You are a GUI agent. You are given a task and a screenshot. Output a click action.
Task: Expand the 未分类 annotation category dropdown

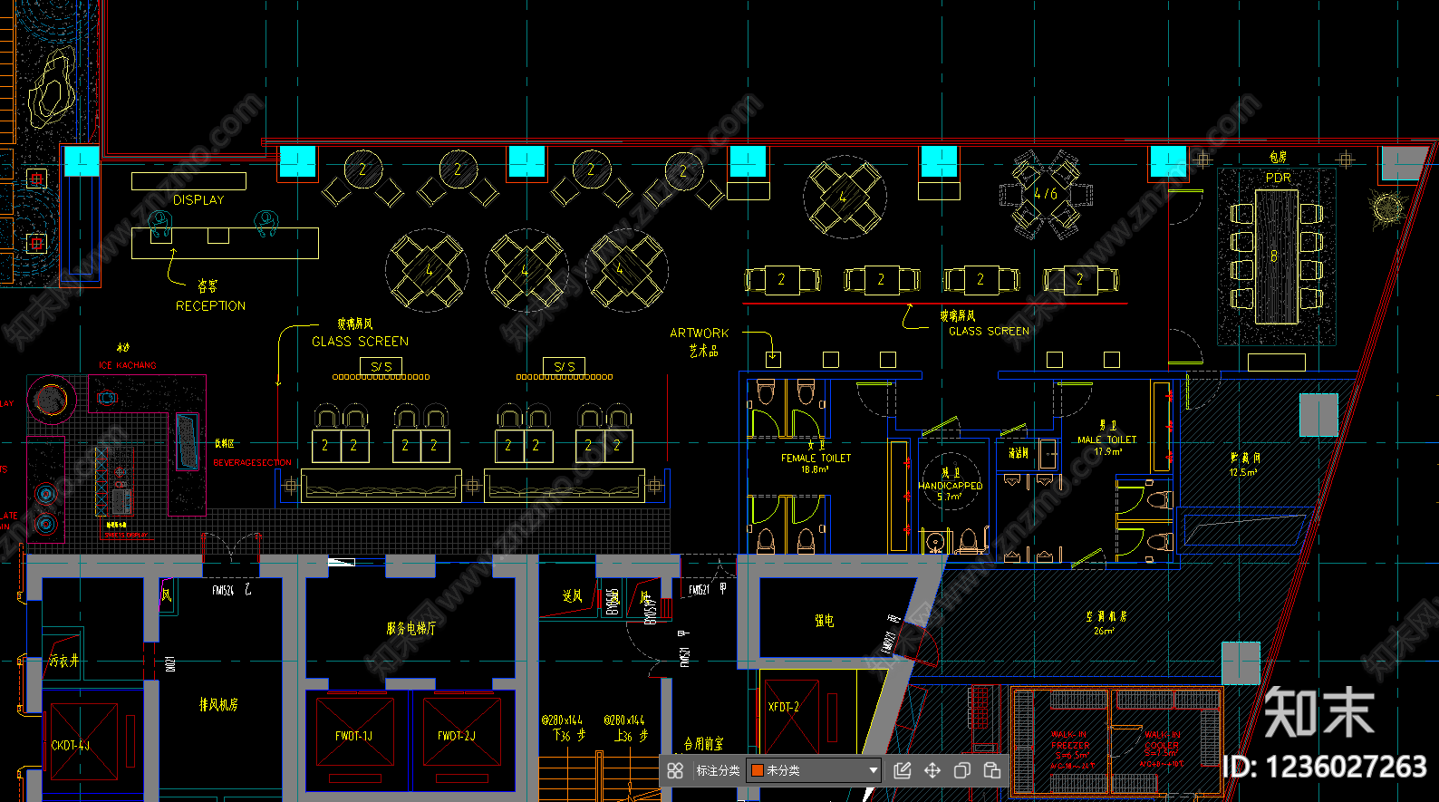coord(814,770)
